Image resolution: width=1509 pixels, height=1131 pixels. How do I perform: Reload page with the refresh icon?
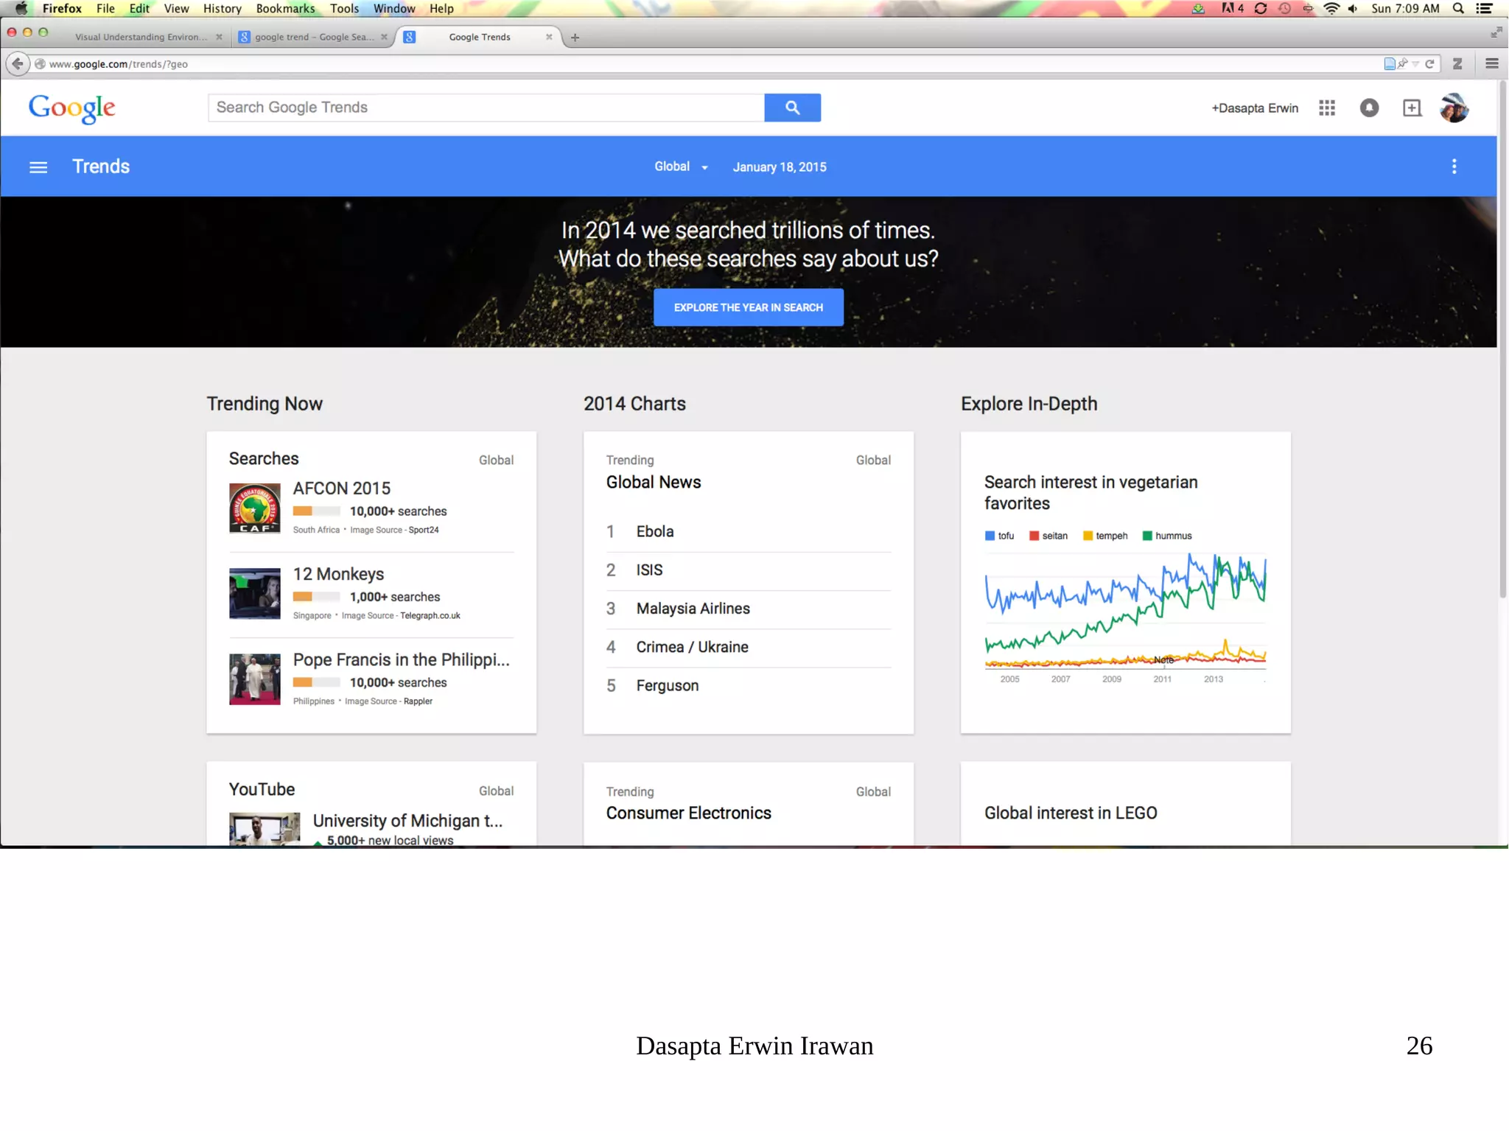(1429, 64)
